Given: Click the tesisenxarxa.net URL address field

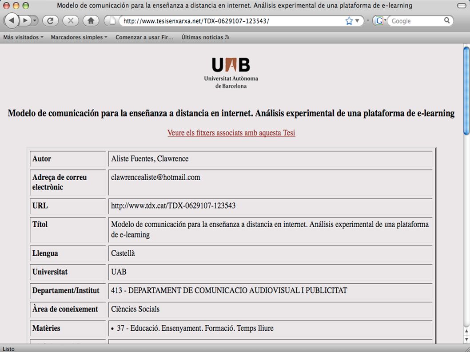Looking at the screenshot, I should (x=231, y=21).
